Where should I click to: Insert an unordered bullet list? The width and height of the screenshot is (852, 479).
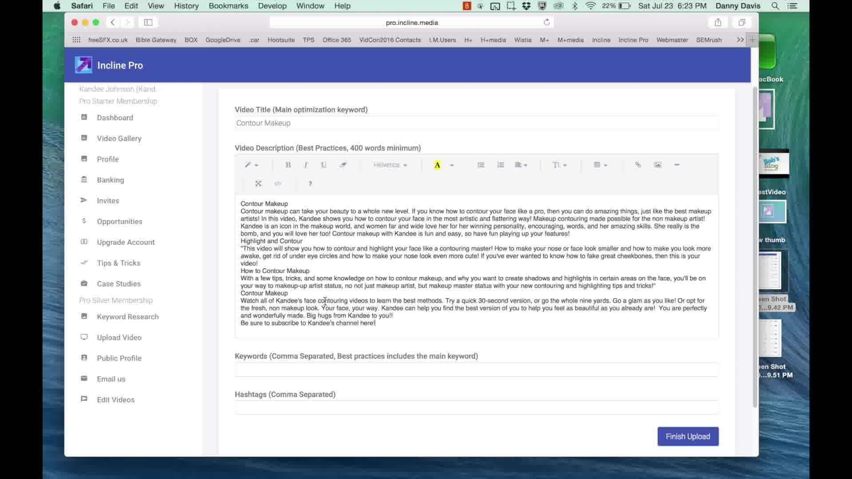481,165
